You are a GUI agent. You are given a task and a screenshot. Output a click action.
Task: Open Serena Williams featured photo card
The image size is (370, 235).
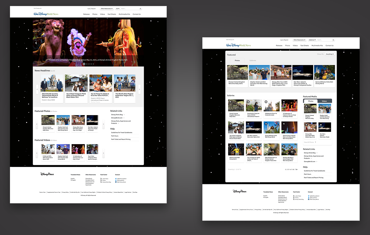(x=324, y=76)
